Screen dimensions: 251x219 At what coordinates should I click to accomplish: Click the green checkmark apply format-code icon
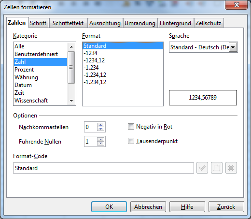(x=202, y=168)
